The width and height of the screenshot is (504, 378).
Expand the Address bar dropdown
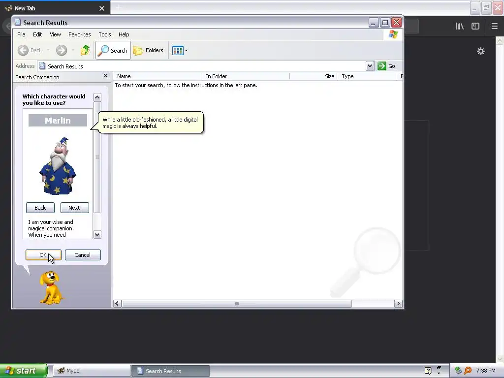(x=370, y=66)
